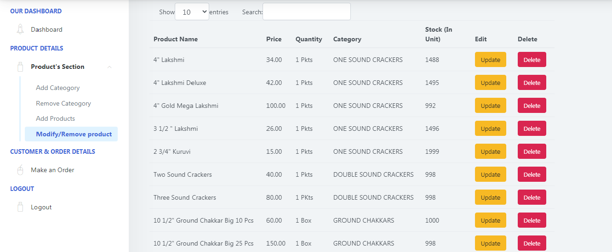The width and height of the screenshot is (612, 252).
Task: Click the rocket icon beside Dashboard
Action: point(20,29)
